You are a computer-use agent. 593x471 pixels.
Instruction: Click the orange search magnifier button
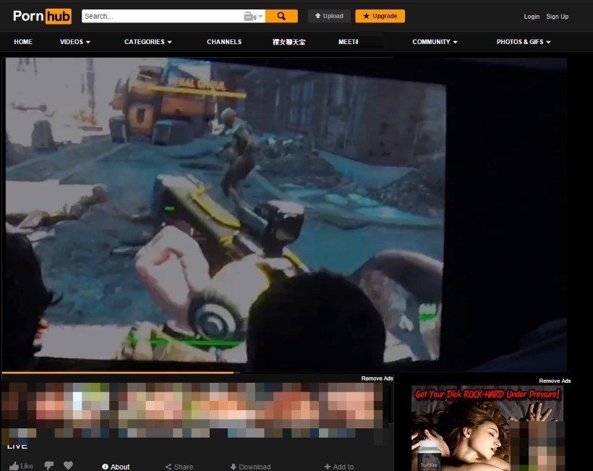click(x=281, y=16)
